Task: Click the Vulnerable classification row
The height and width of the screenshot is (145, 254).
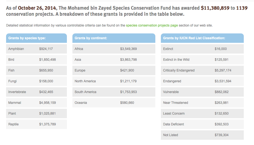Action: (202, 92)
